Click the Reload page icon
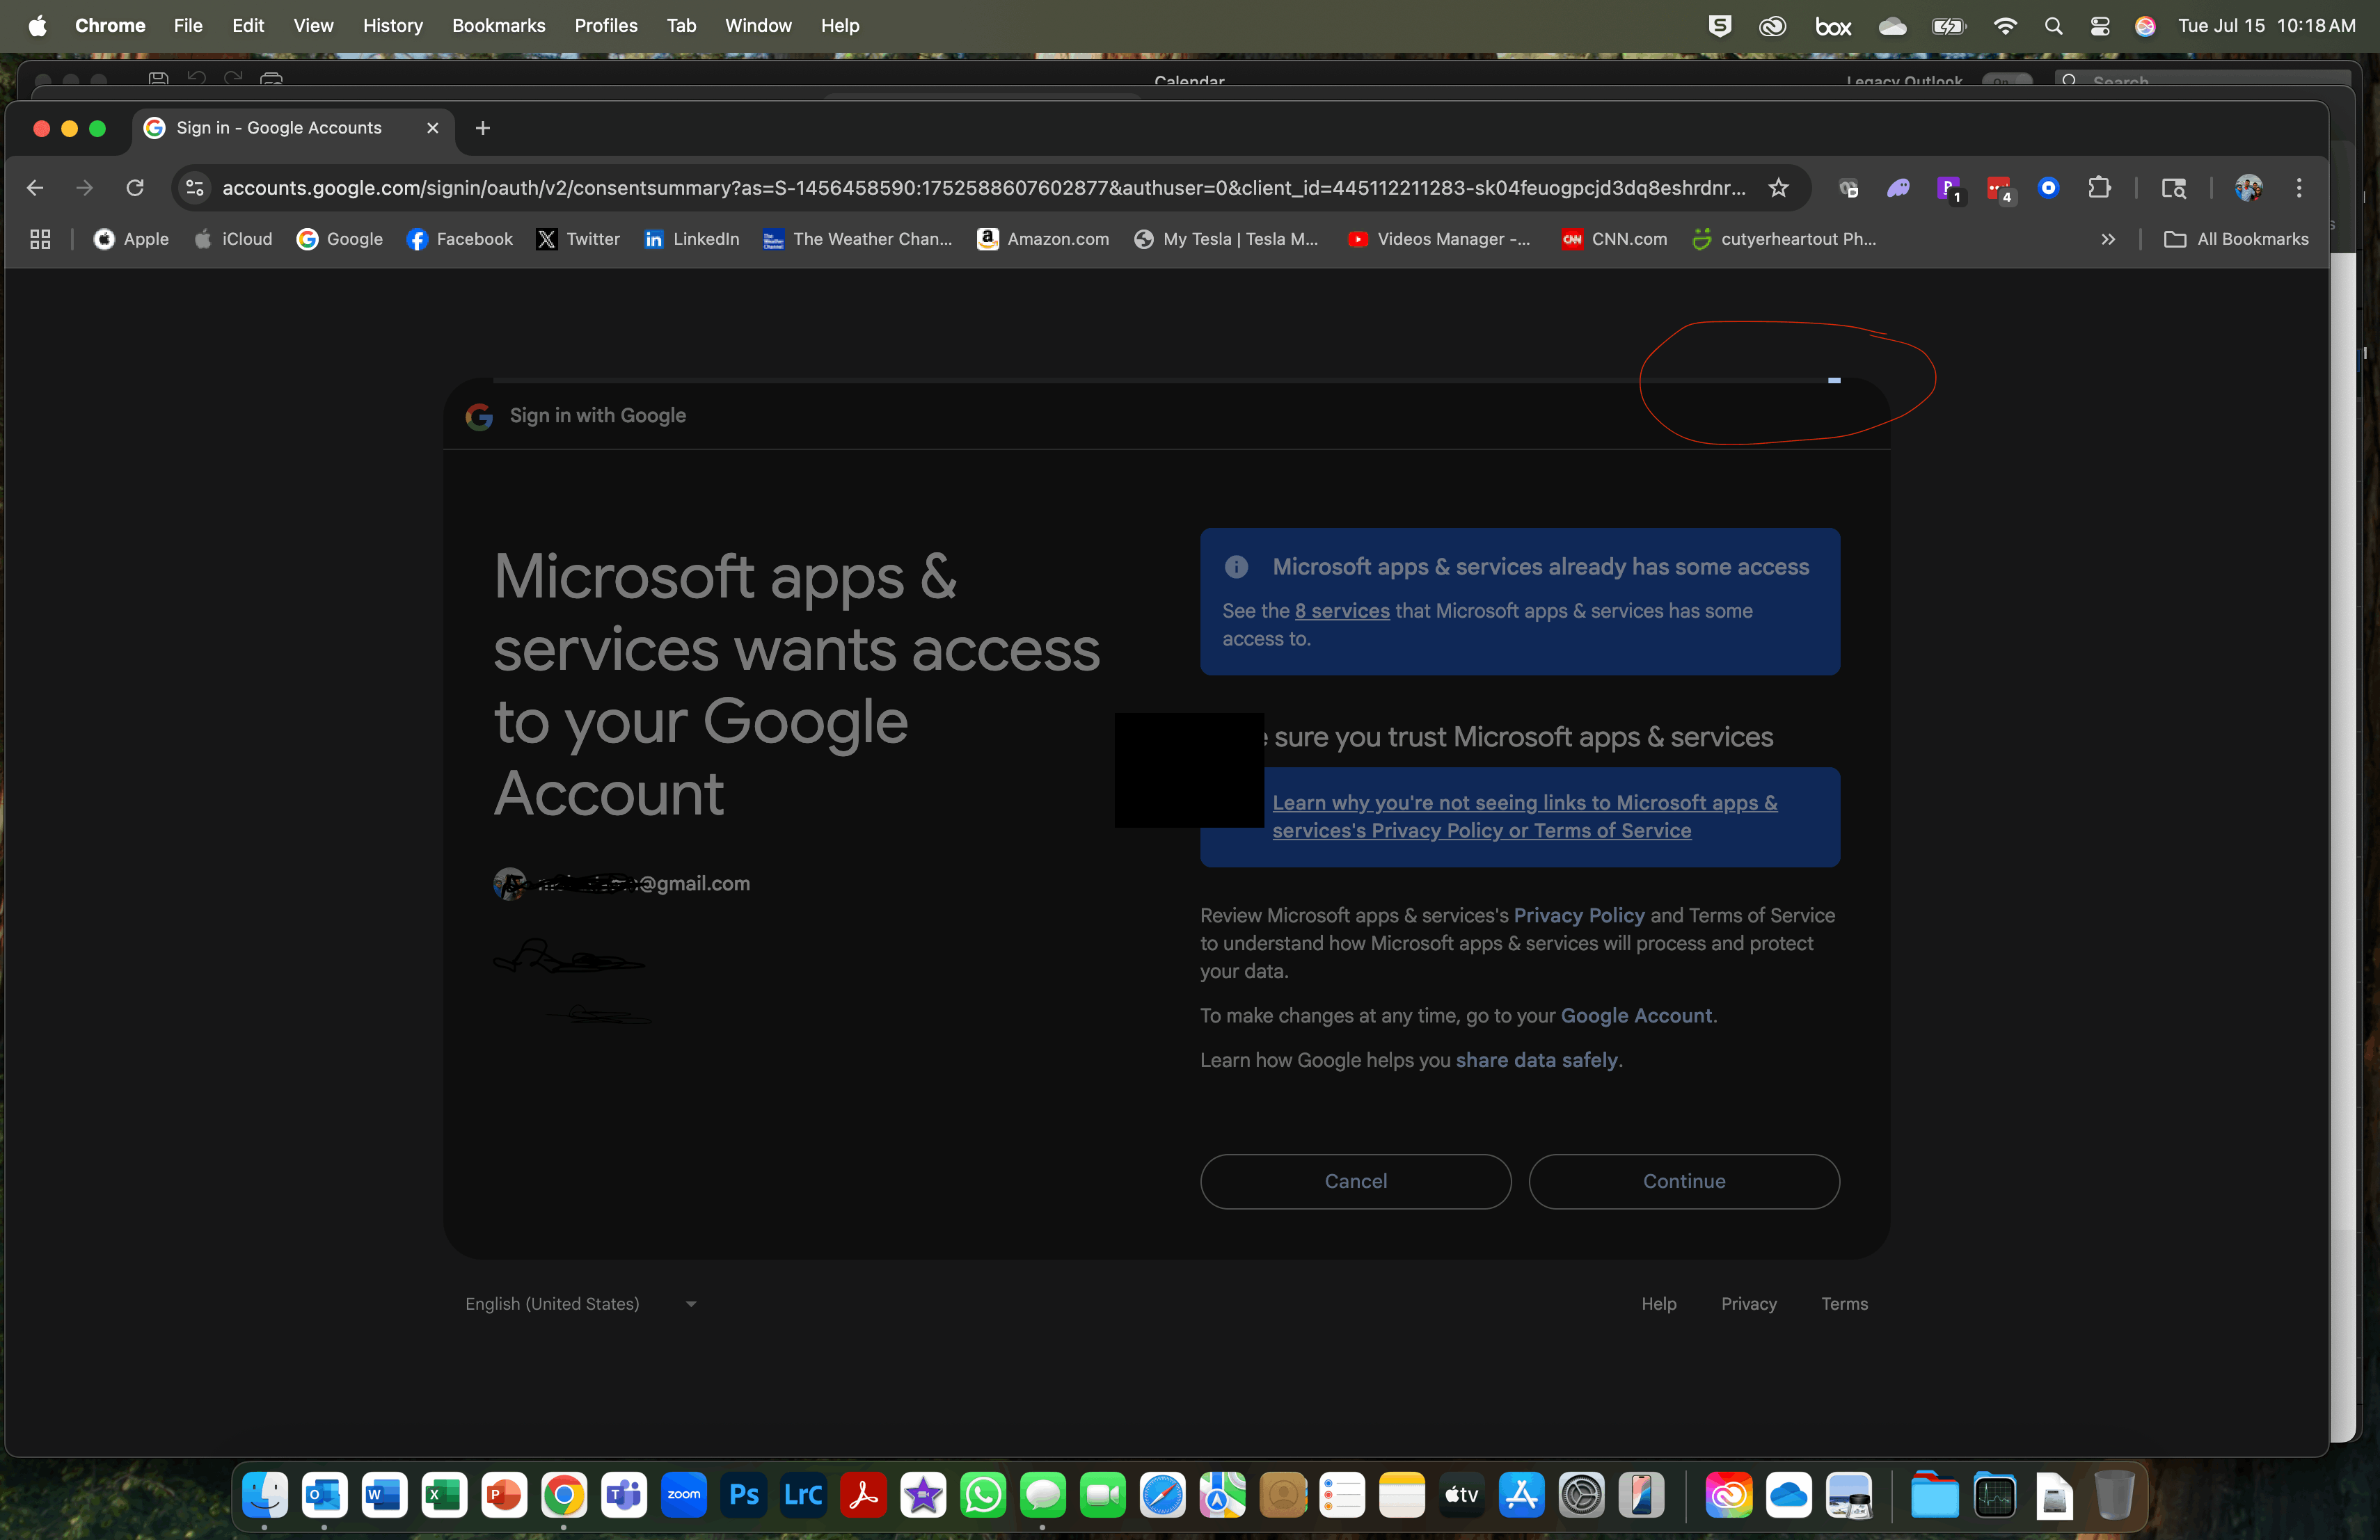Viewport: 2380px width, 1540px height. [135, 188]
